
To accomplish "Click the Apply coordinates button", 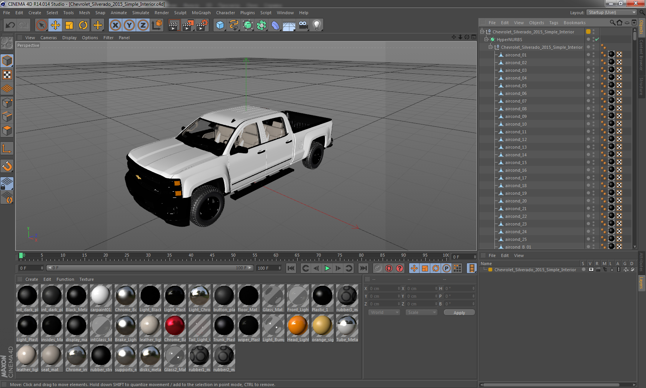I will 459,313.
